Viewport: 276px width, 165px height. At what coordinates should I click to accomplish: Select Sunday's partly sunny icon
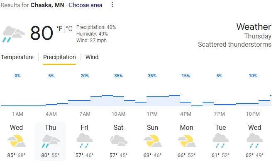click(x=153, y=141)
